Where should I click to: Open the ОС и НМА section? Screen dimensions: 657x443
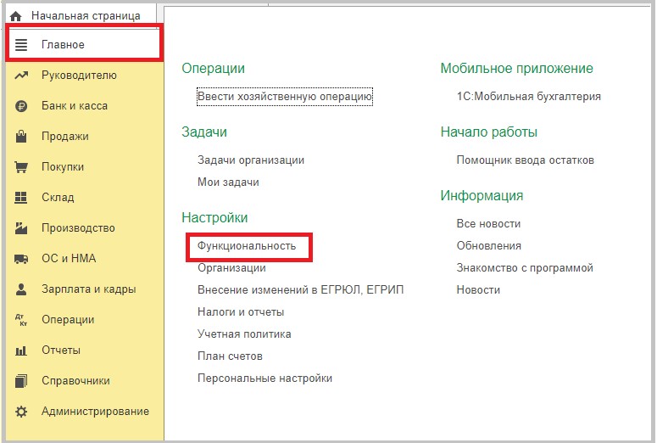(x=69, y=258)
